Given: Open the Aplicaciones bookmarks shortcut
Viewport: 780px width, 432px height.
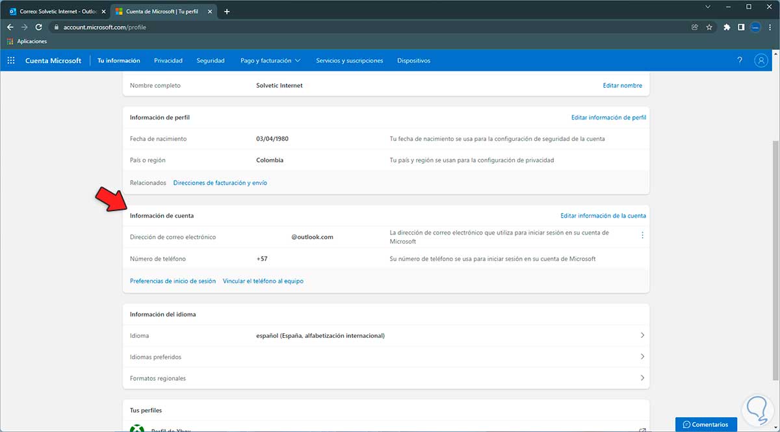Looking at the screenshot, I should click(27, 42).
